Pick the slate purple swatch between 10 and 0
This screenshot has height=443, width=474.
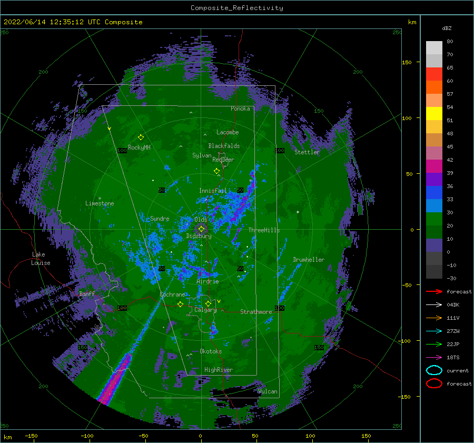click(x=434, y=245)
